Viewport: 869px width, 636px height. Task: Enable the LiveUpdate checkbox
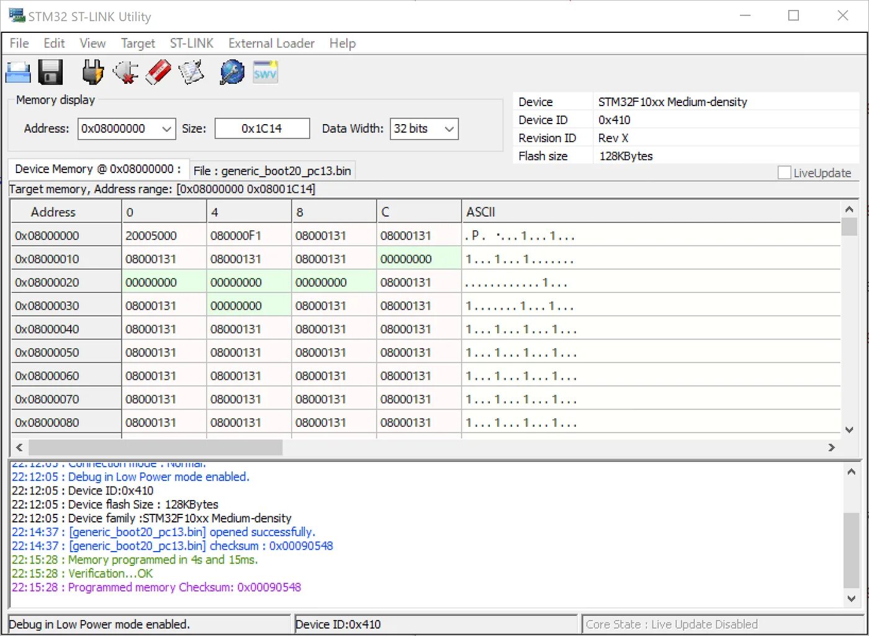tap(784, 172)
